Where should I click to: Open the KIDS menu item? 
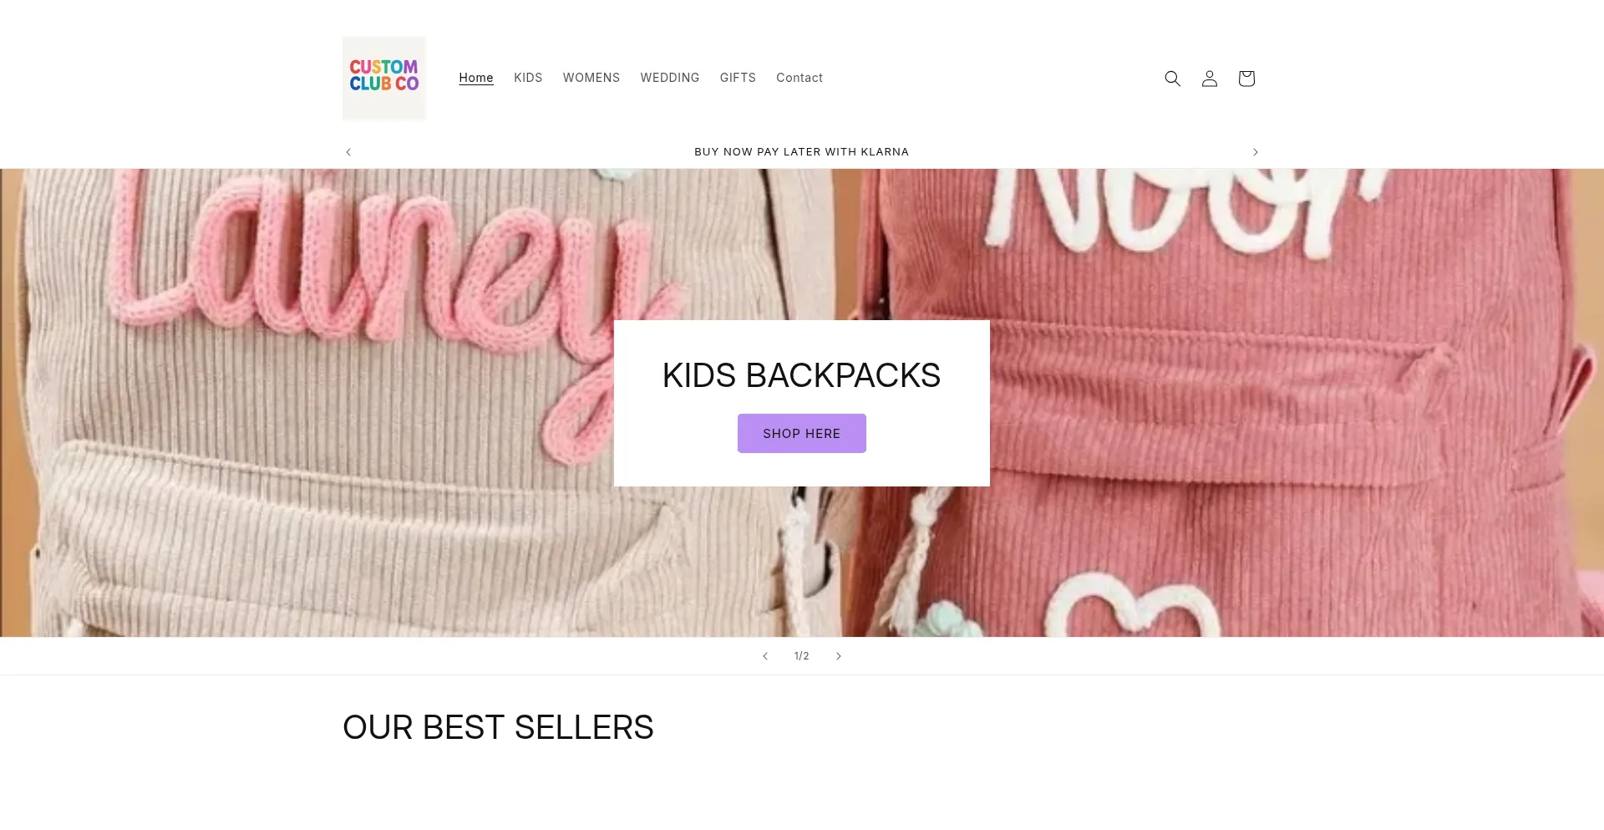pos(528,78)
